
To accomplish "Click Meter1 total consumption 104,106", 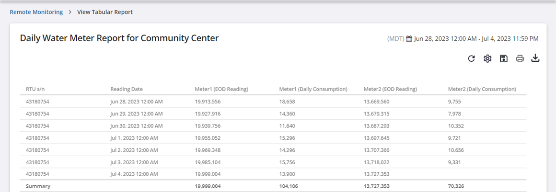I will pyautogui.click(x=289, y=186).
